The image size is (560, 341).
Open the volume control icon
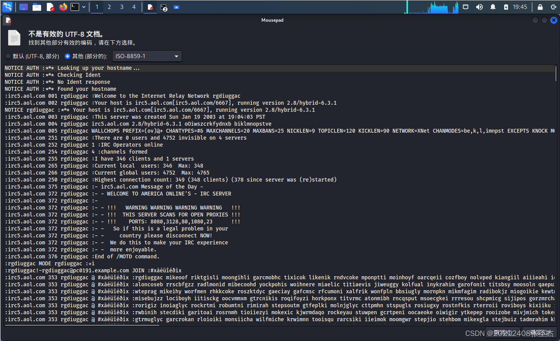coord(479,7)
